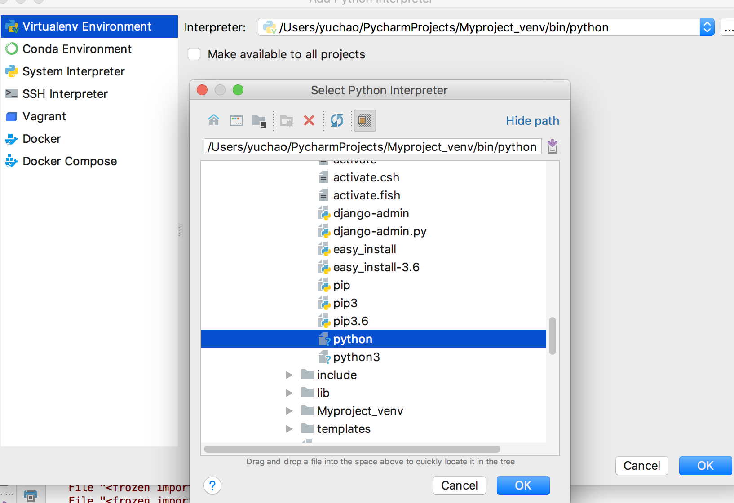Select Conda Environment in sidebar
The width and height of the screenshot is (734, 503).
pyautogui.click(x=77, y=49)
